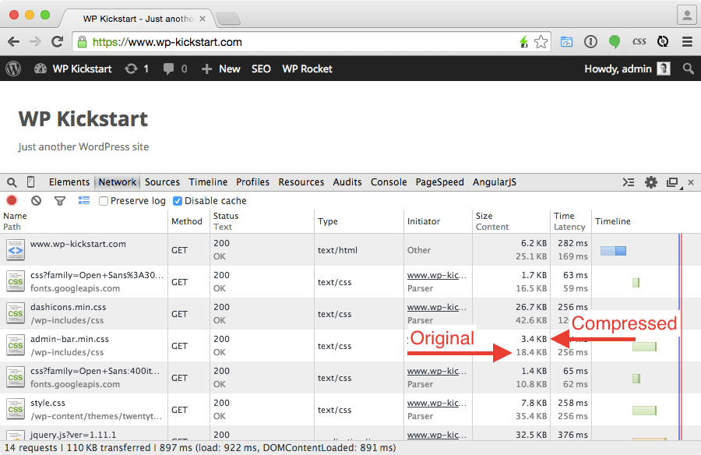This screenshot has height=455, width=701.
Task: Click the WP Rocket admin bar link
Action: [307, 69]
